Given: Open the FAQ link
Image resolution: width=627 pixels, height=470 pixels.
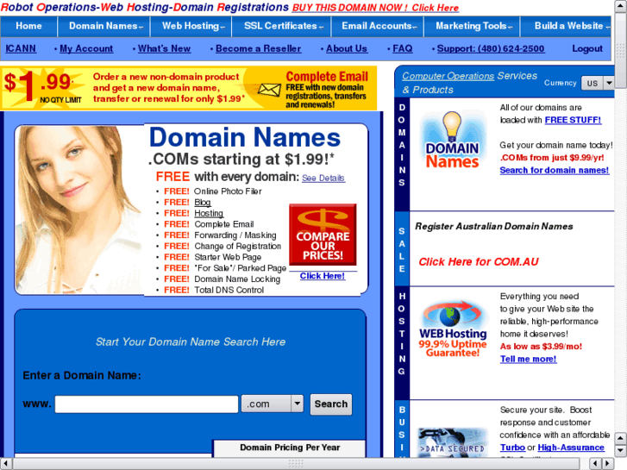Looking at the screenshot, I should click(402, 49).
